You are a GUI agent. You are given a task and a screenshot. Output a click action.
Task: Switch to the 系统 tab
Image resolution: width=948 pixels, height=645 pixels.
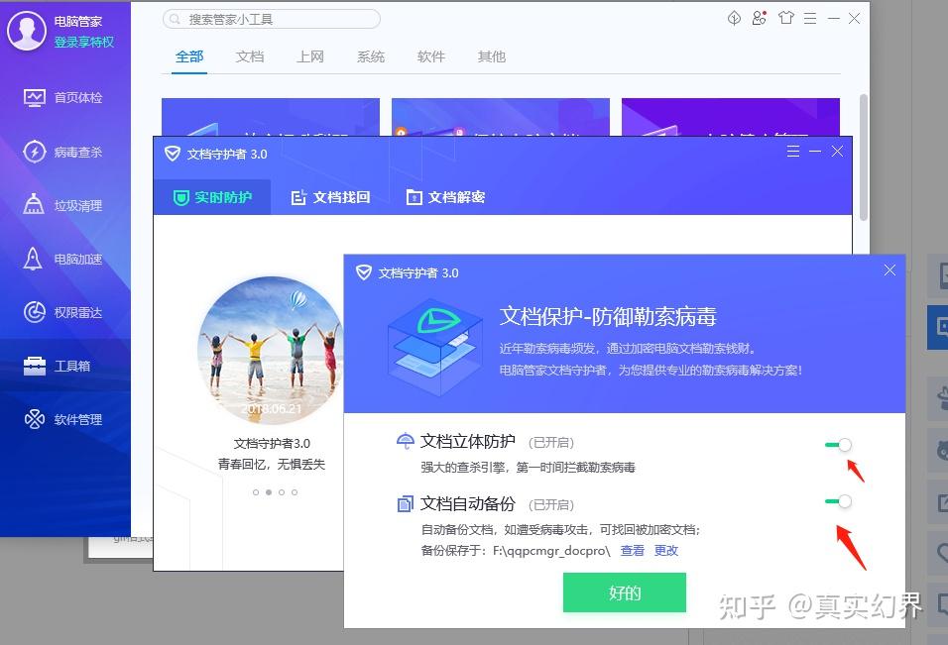click(371, 56)
